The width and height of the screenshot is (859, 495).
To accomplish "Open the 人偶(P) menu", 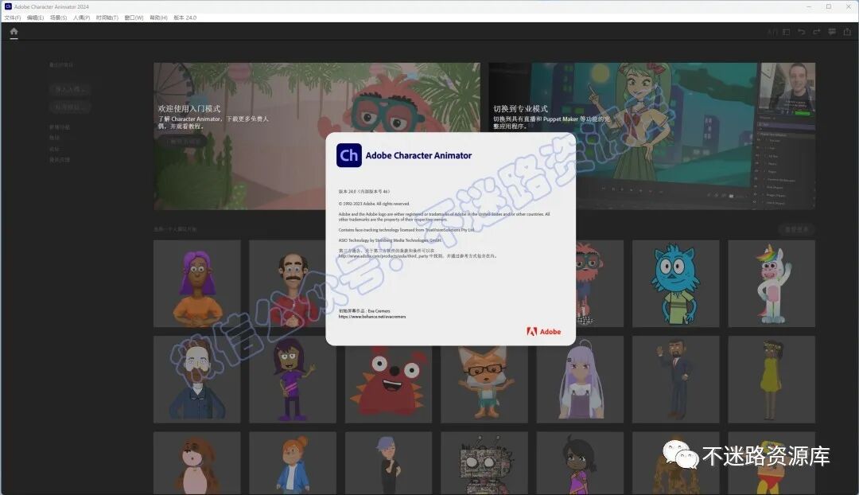I will pos(81,18).
